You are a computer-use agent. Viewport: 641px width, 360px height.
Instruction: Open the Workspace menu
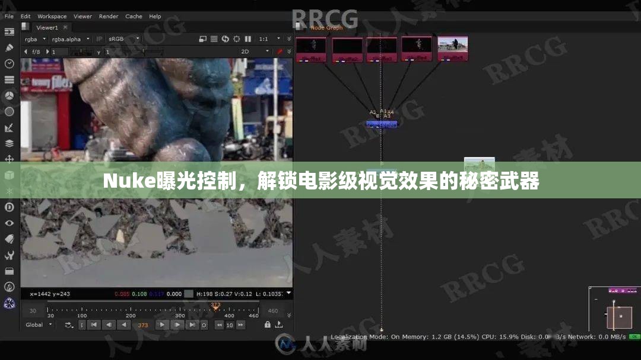[x=52, y=17]
